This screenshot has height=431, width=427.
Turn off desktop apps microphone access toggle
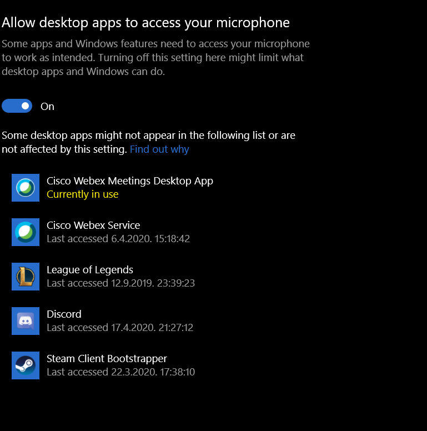point(17,106)
